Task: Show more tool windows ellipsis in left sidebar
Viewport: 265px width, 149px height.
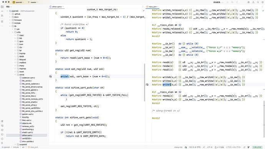Action: pos(2,26)
